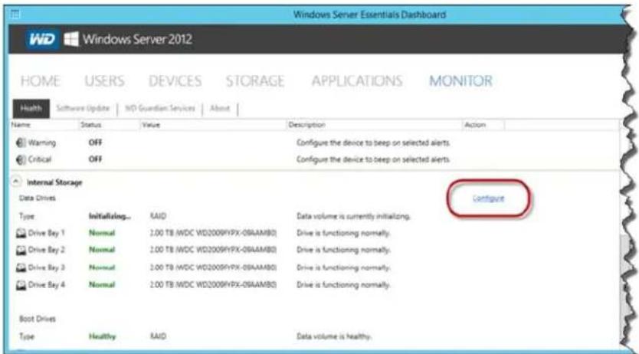Screen dimensions: 639x354
Task: Click the Healthy status under Boot Drives
Action: pyautogui.click(x=103, y=336)
